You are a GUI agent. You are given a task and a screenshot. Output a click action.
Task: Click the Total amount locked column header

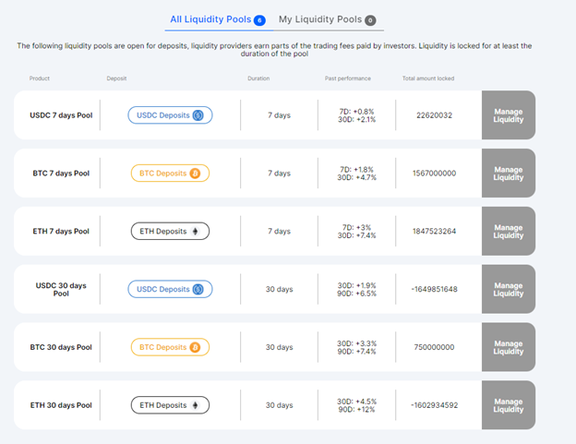tap(427, 78)
